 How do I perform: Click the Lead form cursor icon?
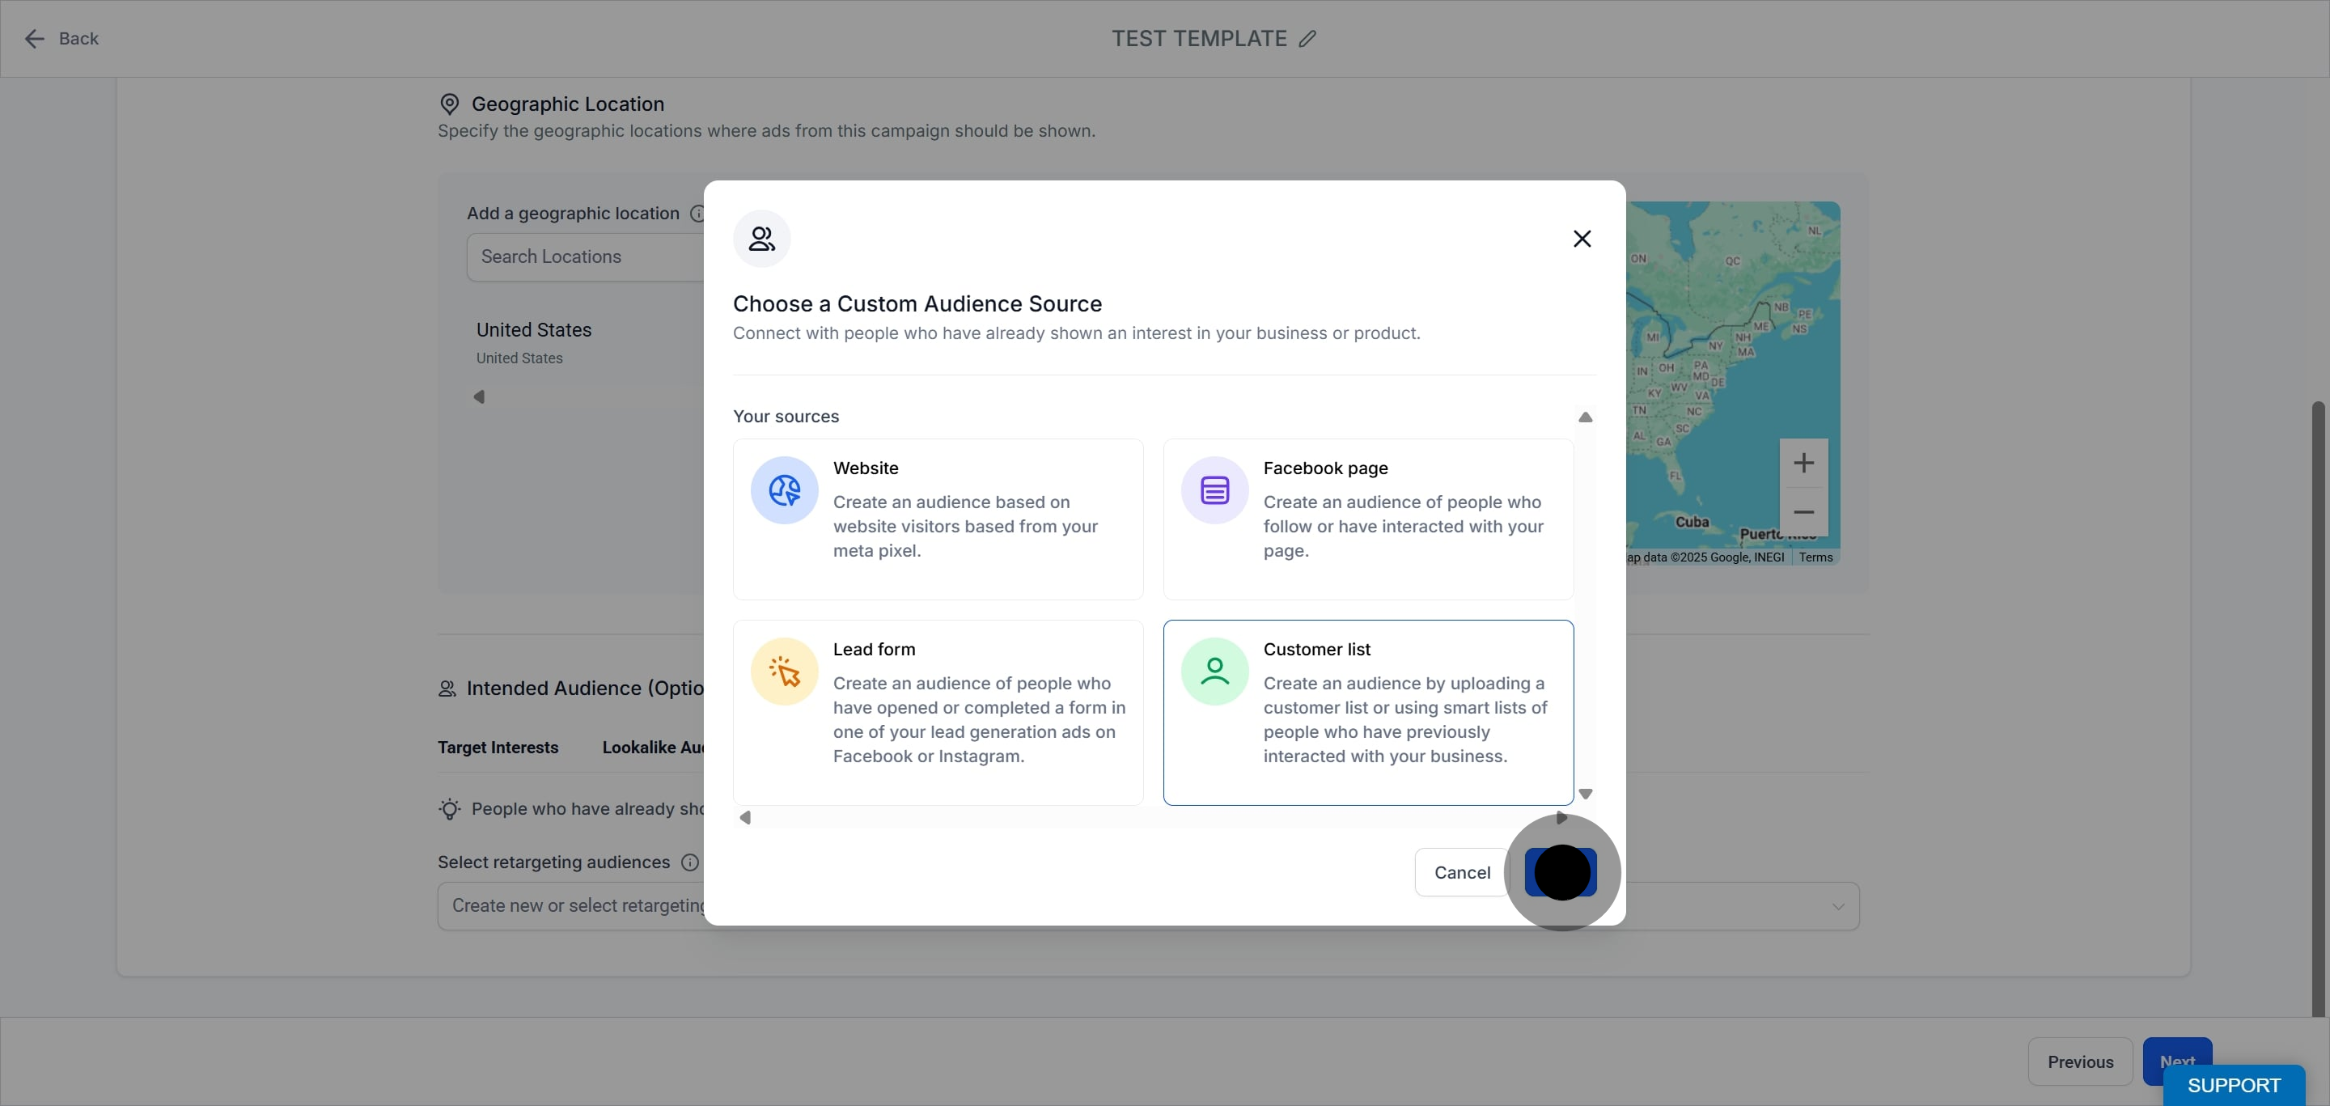[784, 671]
